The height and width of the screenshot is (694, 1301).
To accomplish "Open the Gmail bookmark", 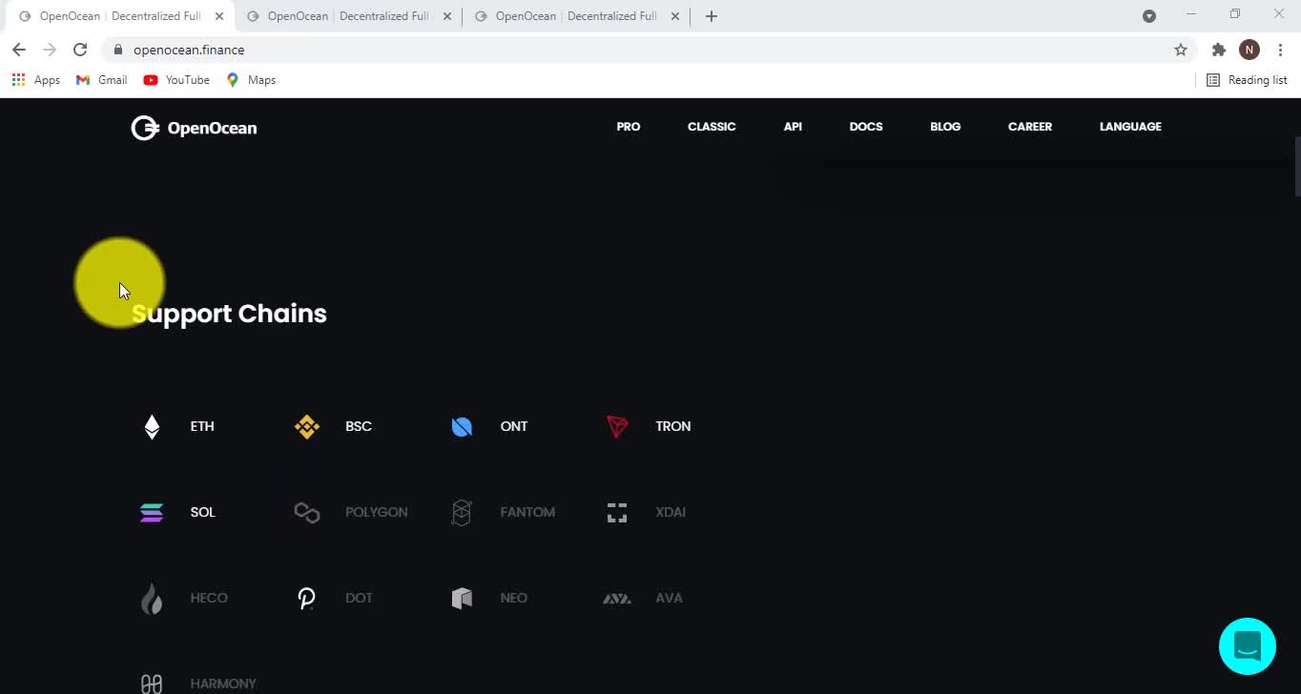I will tap(102, 80).
